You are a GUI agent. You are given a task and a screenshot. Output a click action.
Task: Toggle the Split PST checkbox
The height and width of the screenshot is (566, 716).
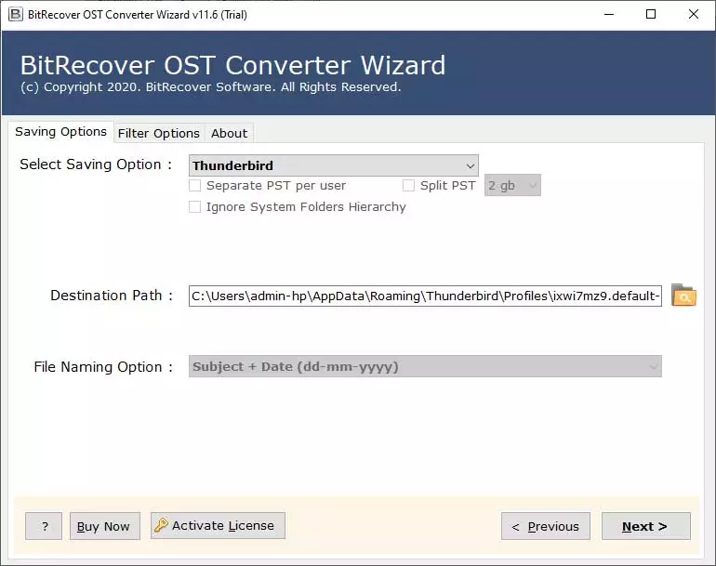tap(409, 185)
